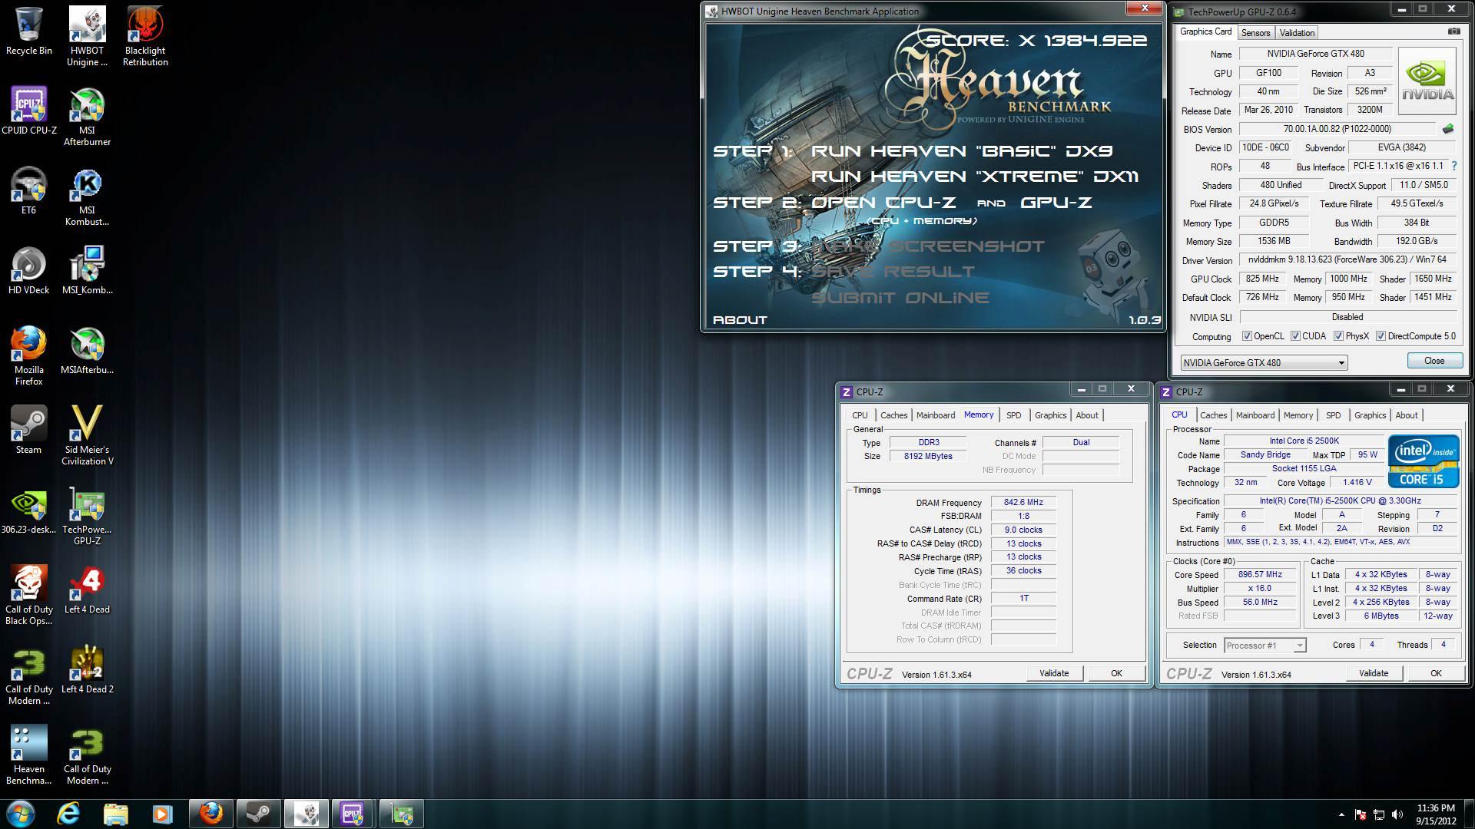Select the 306.23-desk NVIDIA driver icon
The height and width of the screenshot is (829, 1475).
tap(29, 510)
